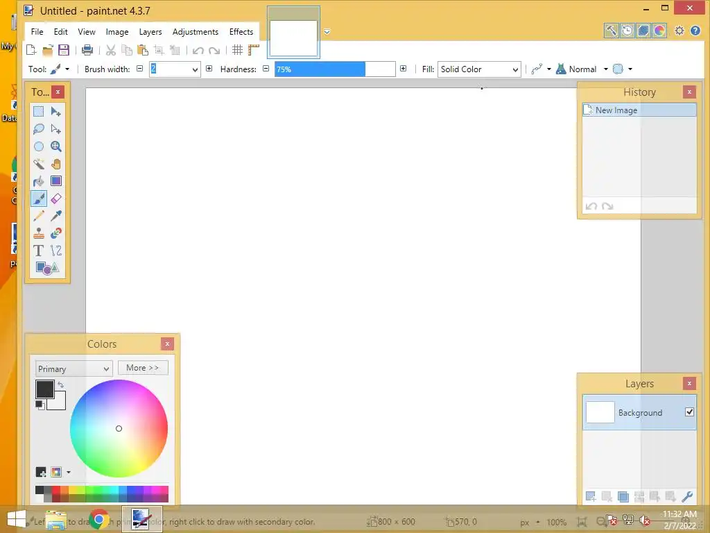Open the palette management dropdown arrow
The height and width of the screenshot is (533, 710).
[69, 472]
